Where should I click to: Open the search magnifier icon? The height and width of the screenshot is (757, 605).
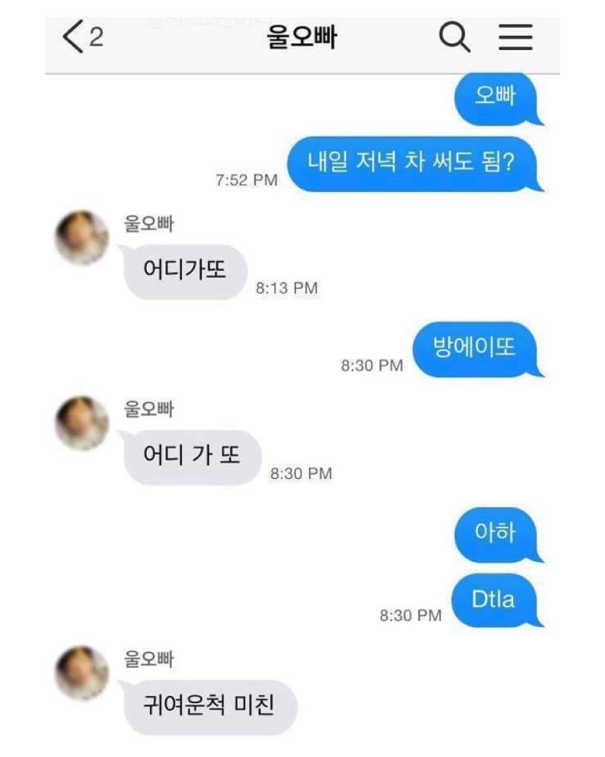pyautogui.click(x=454, y=37)
